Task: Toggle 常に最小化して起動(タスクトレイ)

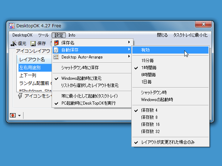Action: pyautogui.click(x=92, y=96)
